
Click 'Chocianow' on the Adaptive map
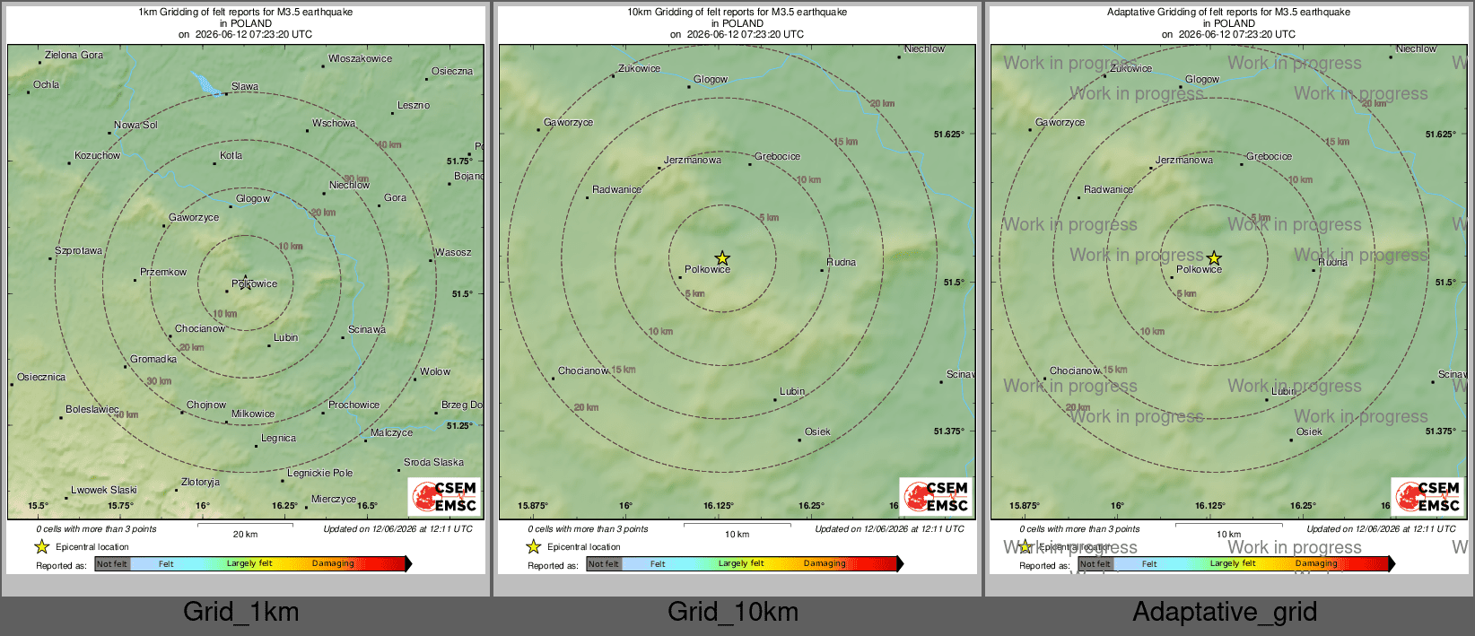1075,371
